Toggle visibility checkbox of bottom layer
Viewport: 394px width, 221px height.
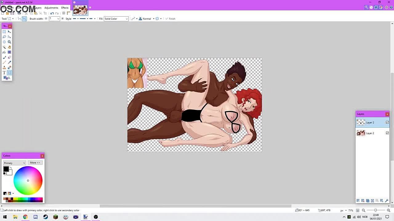[387, 133]
